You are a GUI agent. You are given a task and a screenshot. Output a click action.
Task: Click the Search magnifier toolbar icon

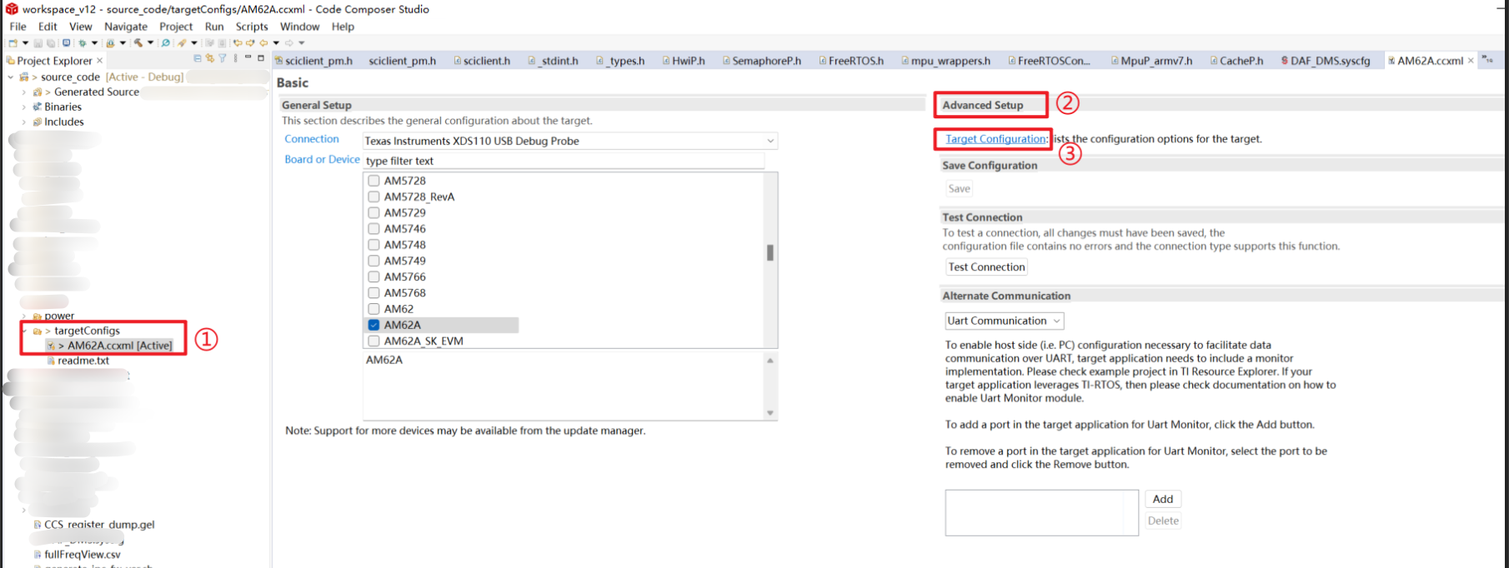click(165, 42)
